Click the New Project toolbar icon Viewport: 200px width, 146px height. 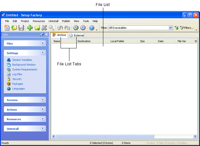(x=7, y=28)
